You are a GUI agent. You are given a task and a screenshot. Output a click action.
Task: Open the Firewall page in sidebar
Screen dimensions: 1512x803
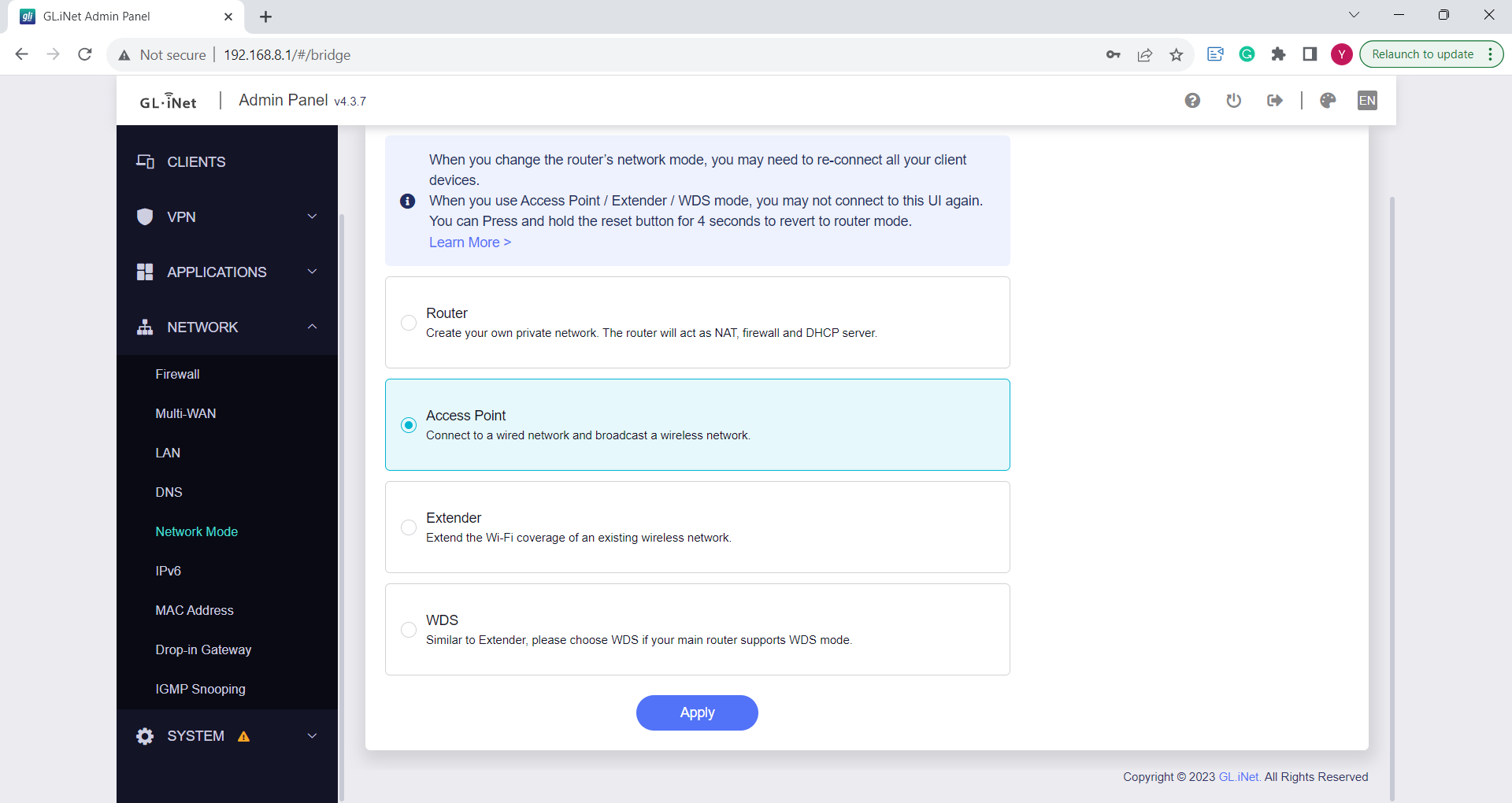[176, 374]
